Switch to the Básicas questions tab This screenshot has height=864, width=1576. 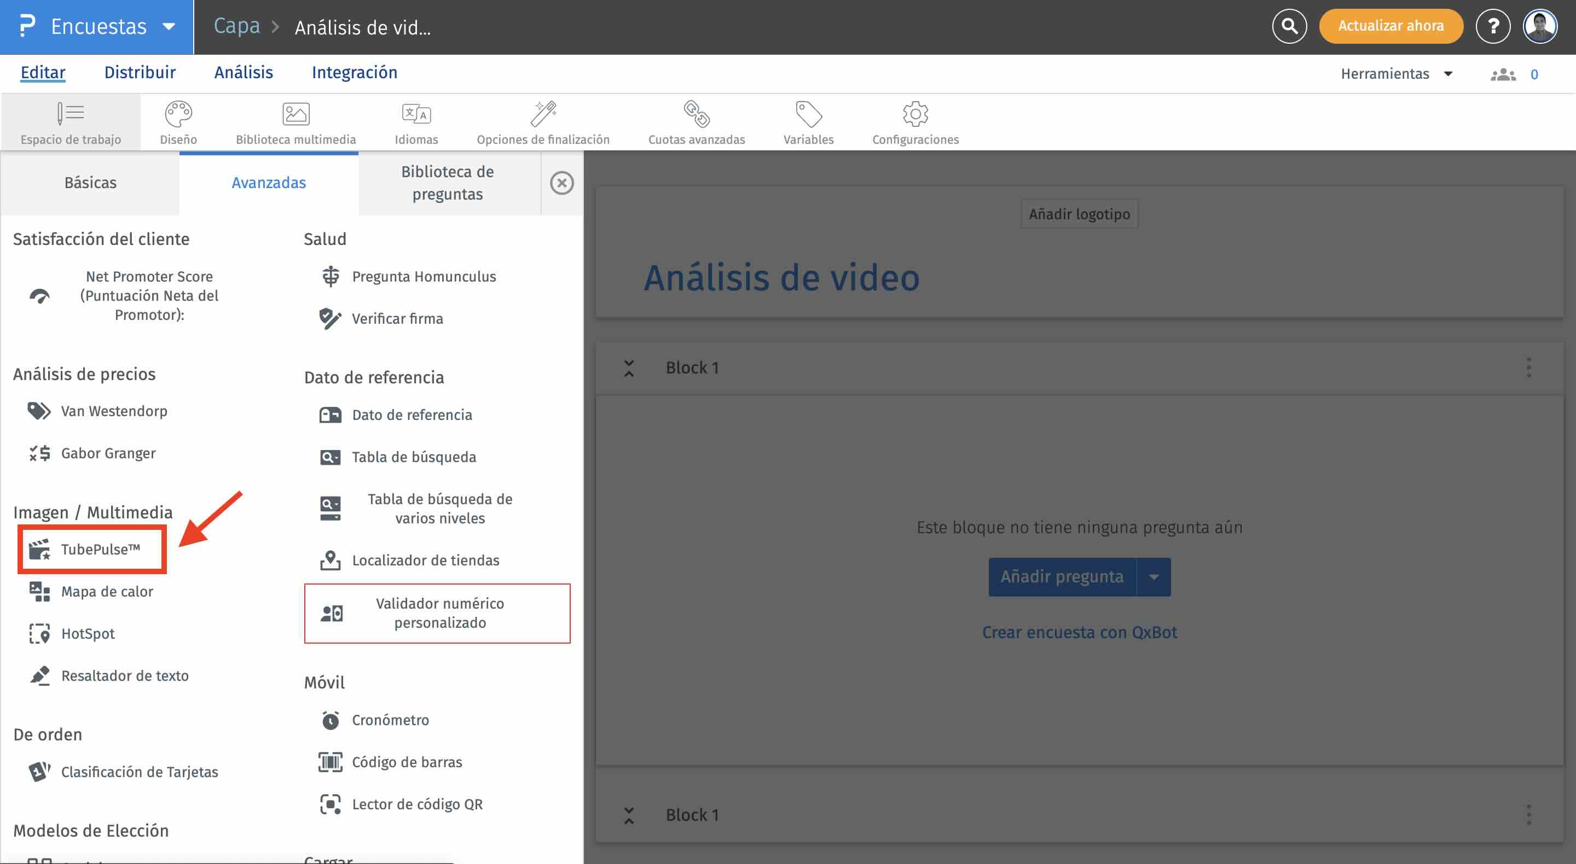[x=90, y=183]
